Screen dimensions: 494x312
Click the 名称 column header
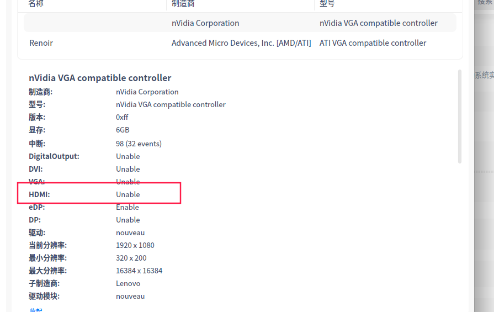[36, 4]
